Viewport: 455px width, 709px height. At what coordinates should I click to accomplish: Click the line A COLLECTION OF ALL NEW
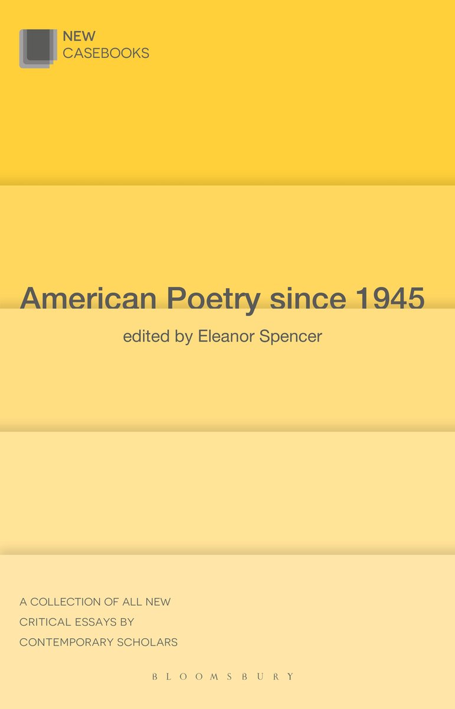95,602
